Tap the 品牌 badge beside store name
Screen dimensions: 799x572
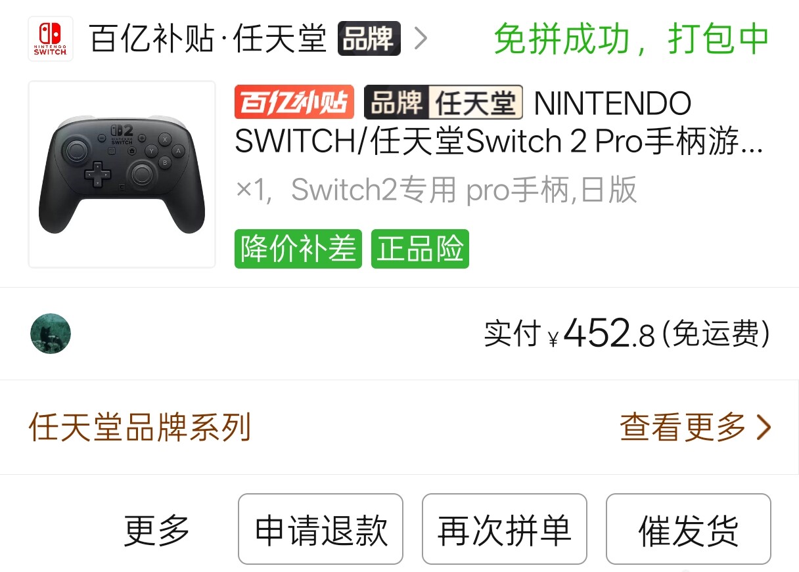click(x=369, y=39)
